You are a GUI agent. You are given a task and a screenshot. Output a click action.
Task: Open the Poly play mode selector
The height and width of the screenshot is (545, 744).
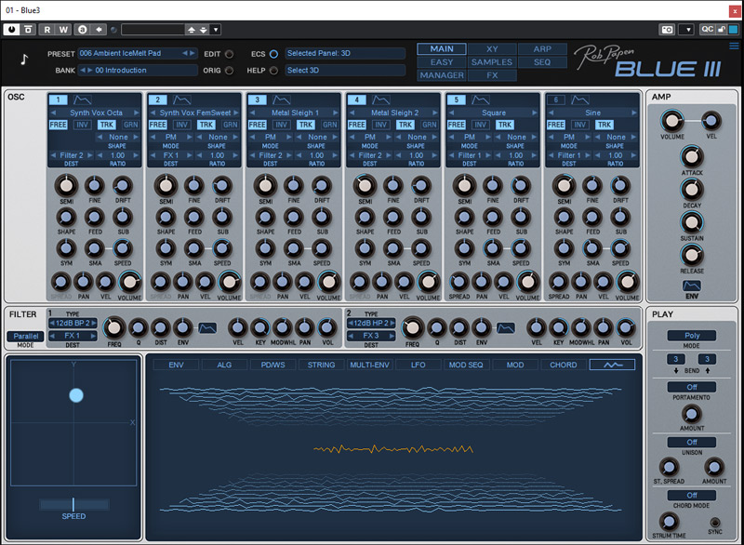692,337
